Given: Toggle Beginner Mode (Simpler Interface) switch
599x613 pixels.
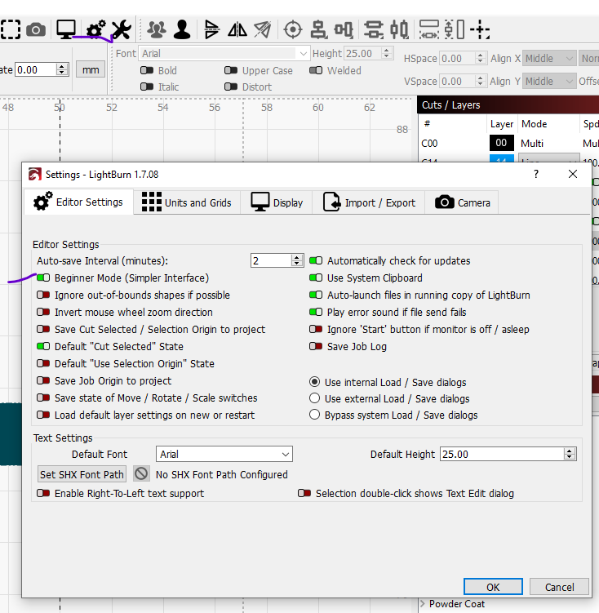Looking at the screenshot, I should click(43, 278).
